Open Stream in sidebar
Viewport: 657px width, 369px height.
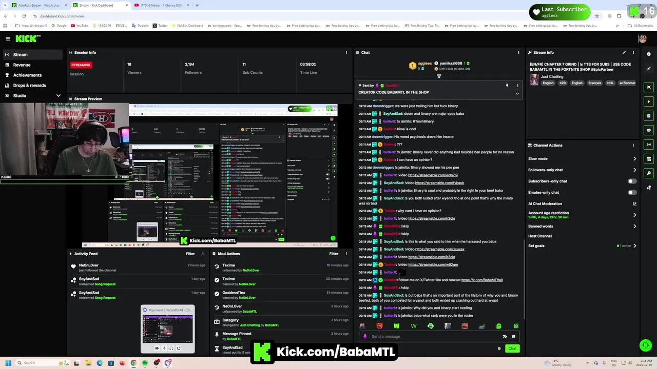tap(33, 55)
